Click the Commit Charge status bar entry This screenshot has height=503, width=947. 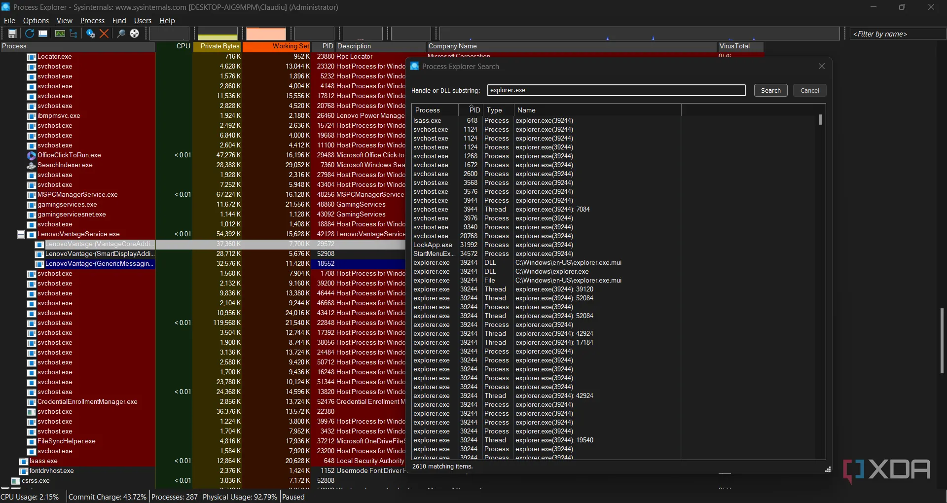click(108, 497)
